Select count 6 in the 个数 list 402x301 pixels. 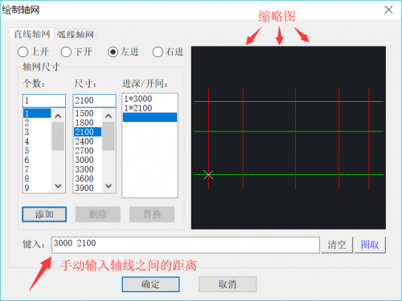click(x=37, y=160)
